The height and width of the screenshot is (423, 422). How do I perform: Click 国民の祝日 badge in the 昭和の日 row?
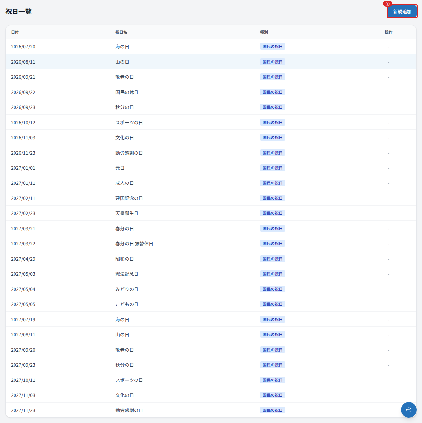[x=273, y=259]
